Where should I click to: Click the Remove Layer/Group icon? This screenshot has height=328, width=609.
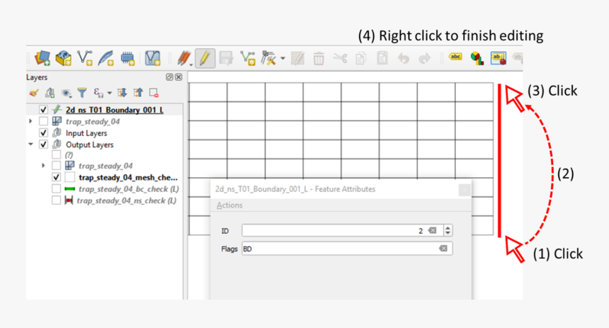pyautogui.click(x=154, y=93)
